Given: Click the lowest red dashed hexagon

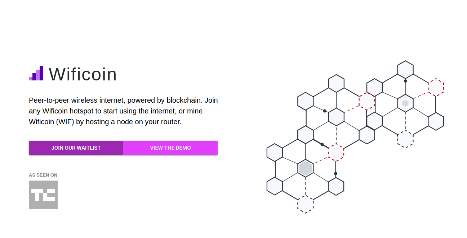Looking at the screenshot, I should tap(336, 153).
